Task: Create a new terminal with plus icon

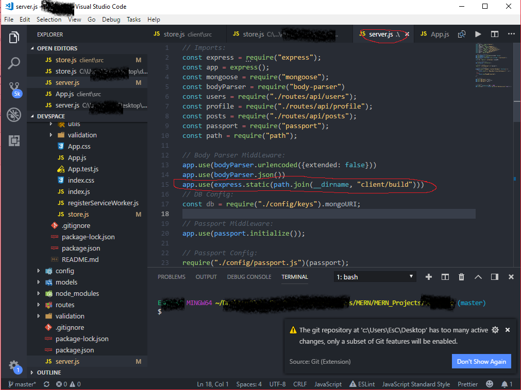Action: [429, 277]
